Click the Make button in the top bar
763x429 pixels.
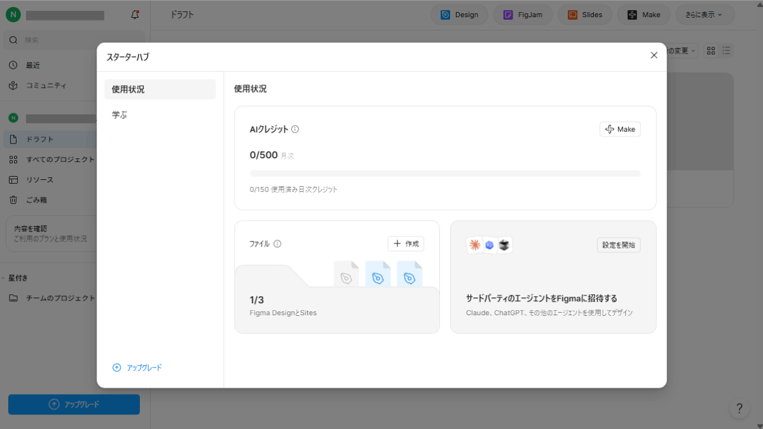coord(643,15)
